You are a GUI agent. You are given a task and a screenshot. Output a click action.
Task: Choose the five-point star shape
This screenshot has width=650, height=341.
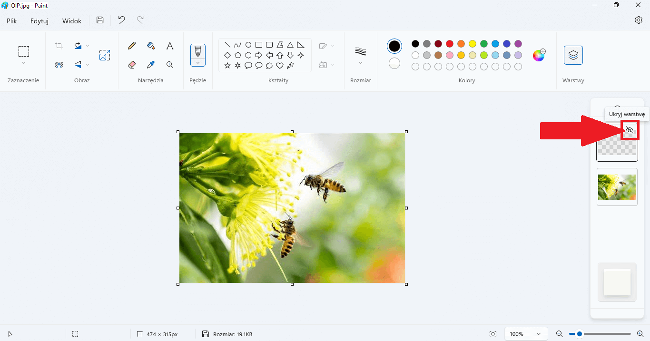(x=227, y=66)
